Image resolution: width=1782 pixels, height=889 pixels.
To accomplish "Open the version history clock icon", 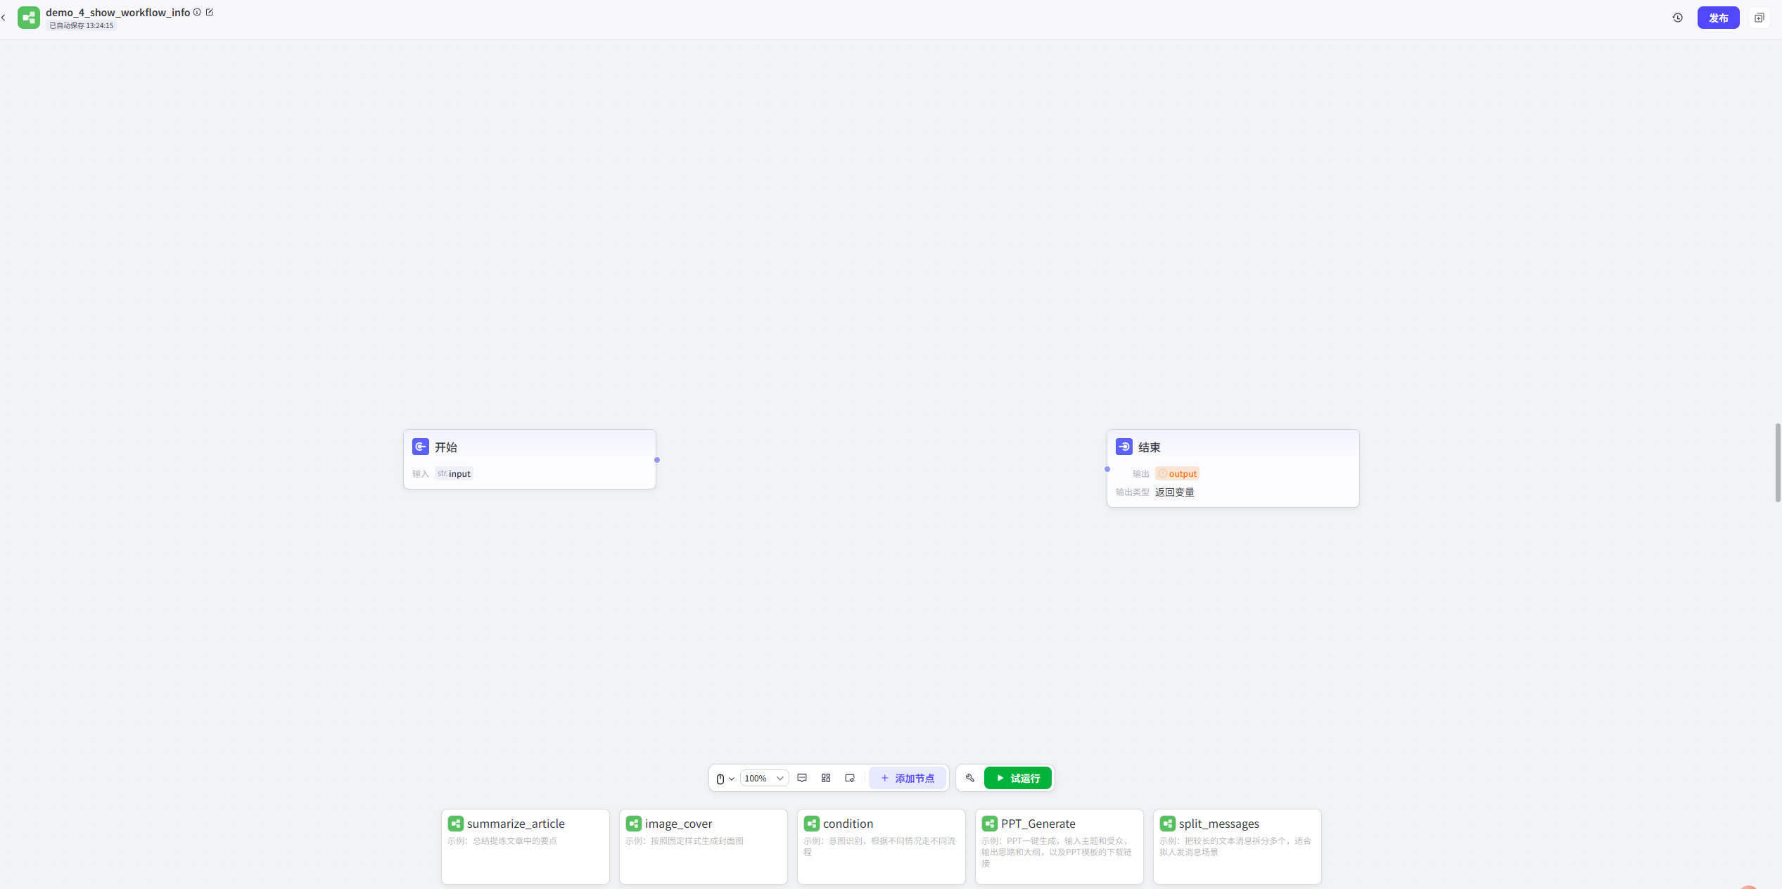I will pos(1677,18).
